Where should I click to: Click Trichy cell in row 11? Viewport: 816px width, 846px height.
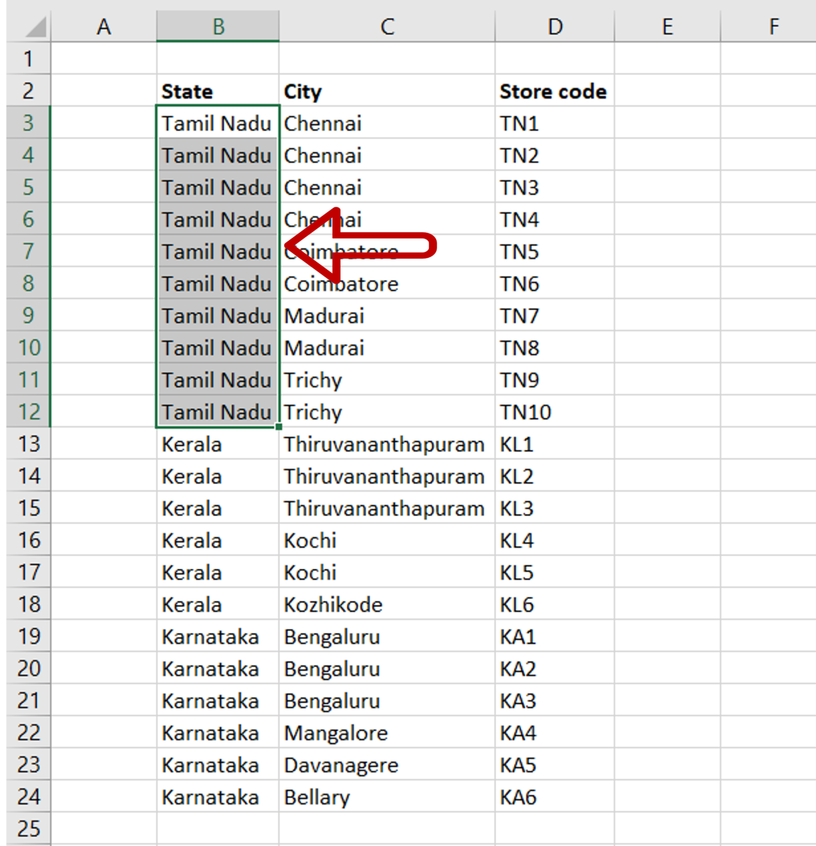[x=387, y=379]
